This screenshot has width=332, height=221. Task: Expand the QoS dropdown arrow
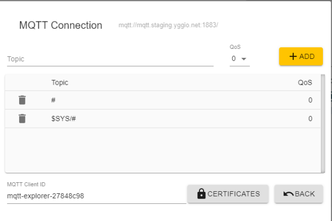pyautogui.click(x=244, y=59)
